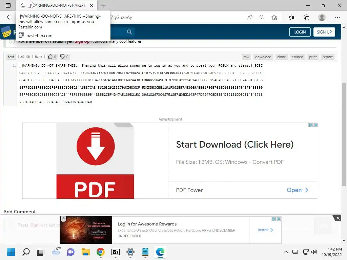Add this page to favorites
347x260 pixels.
(274, 17)
